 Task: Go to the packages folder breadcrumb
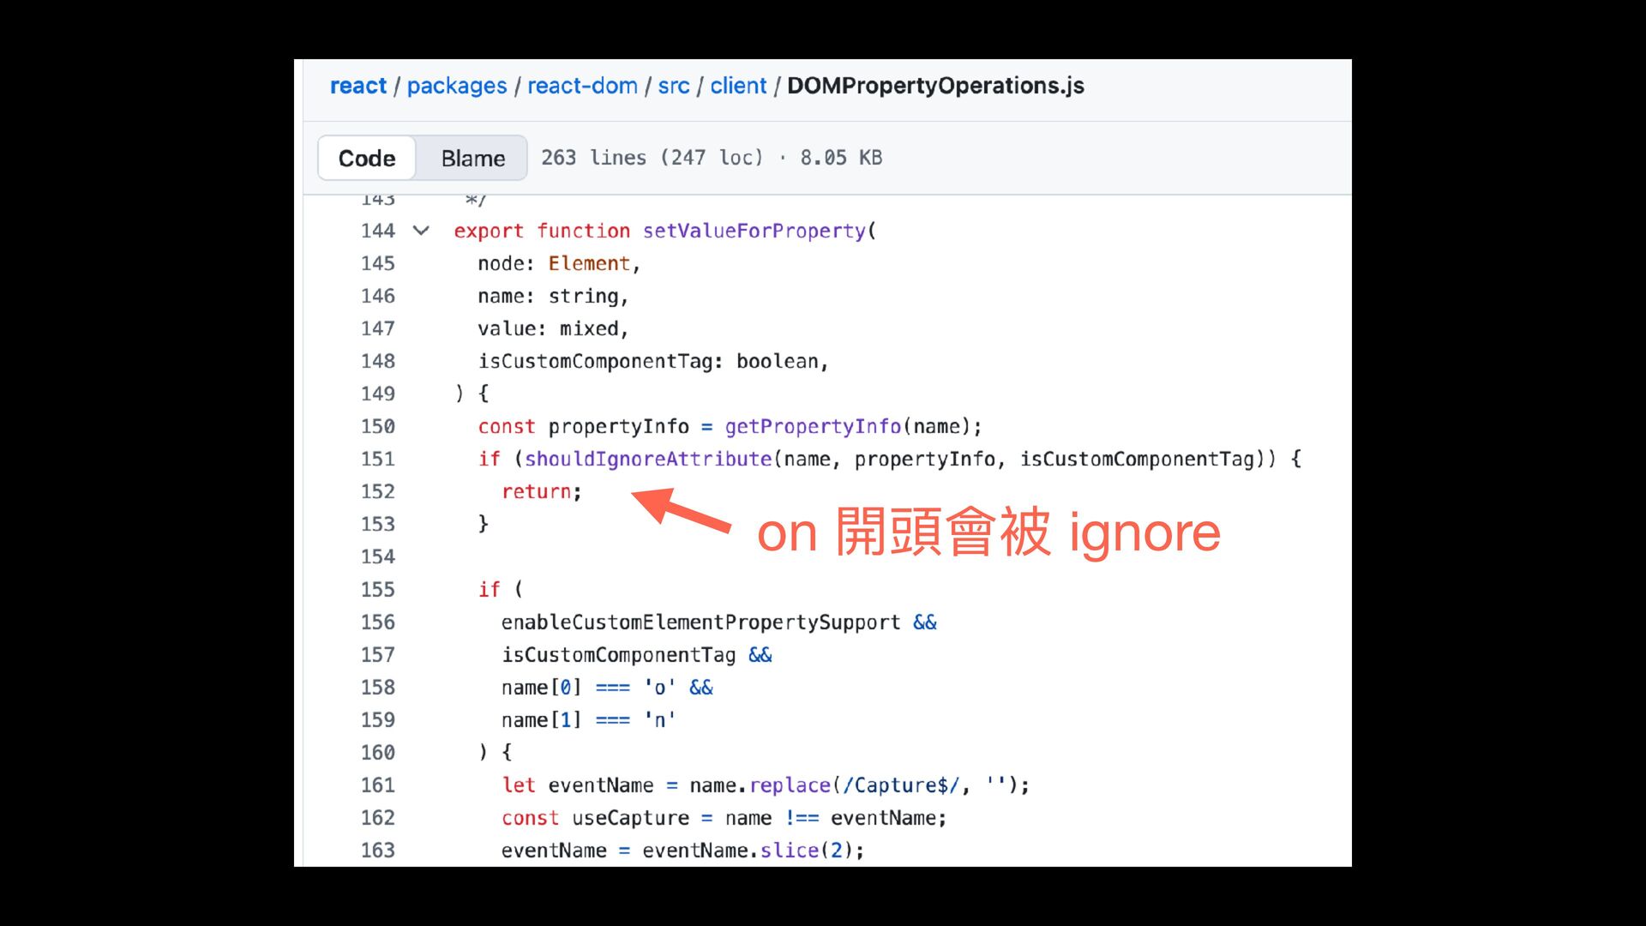[457, 86]
